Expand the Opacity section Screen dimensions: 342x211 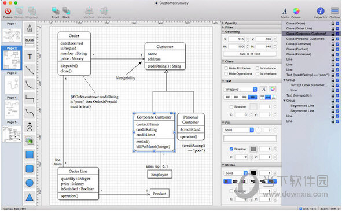tap(223, 23)
